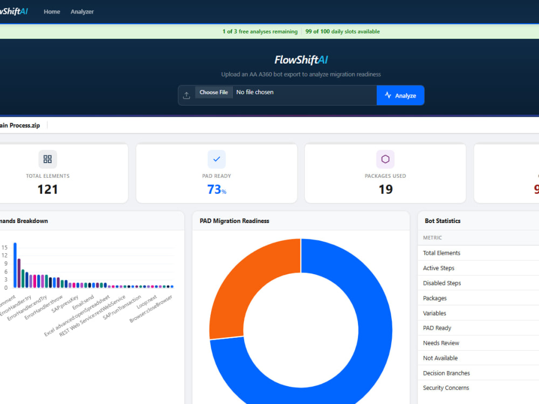
Task: Click the Active Steps row
Action: point(479,268)
